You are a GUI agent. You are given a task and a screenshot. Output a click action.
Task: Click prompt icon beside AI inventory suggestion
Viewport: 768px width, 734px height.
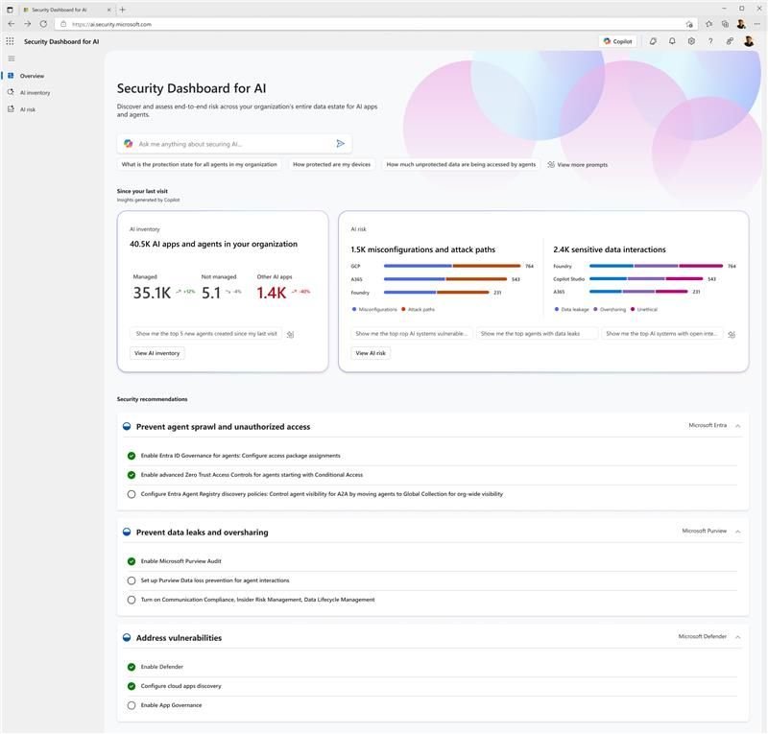pos(291,335)
